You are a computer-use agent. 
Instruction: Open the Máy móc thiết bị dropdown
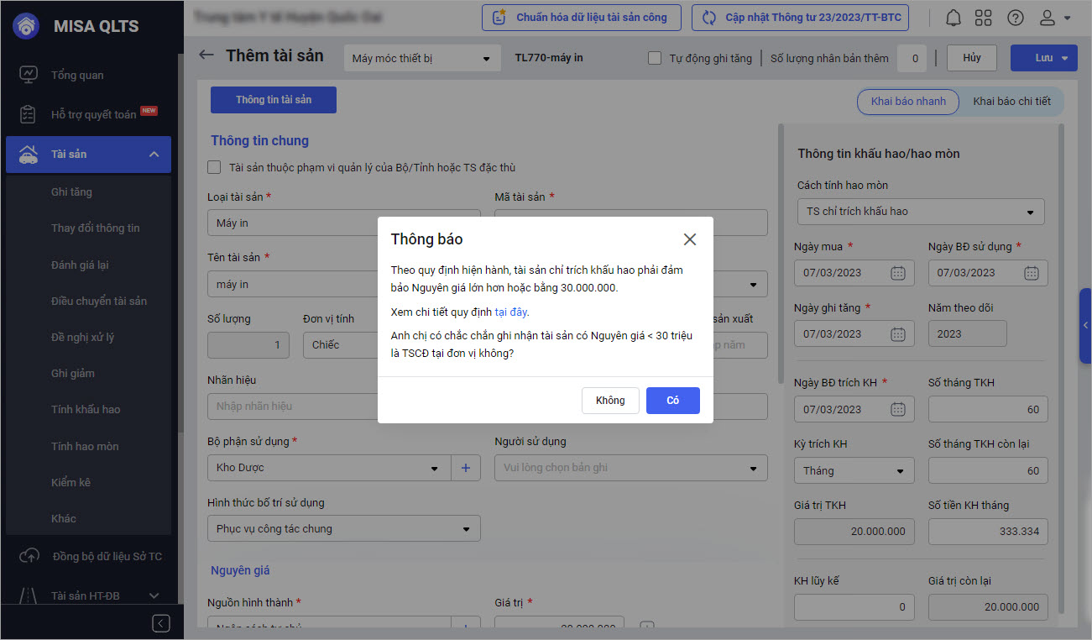point(421,59)
